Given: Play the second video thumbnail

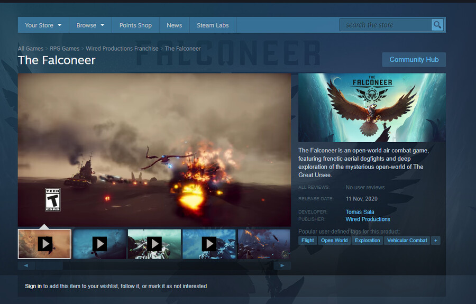Looking at the screenshot, I should pyautogui.click(x=99, y=244).
